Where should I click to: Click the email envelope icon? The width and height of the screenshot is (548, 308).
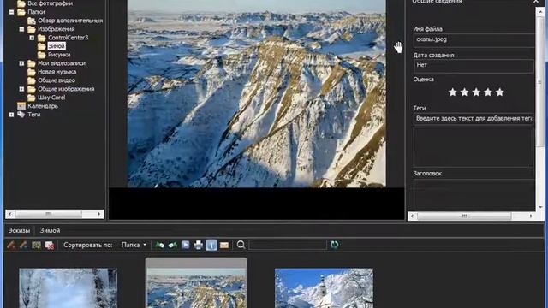point(224,246)
